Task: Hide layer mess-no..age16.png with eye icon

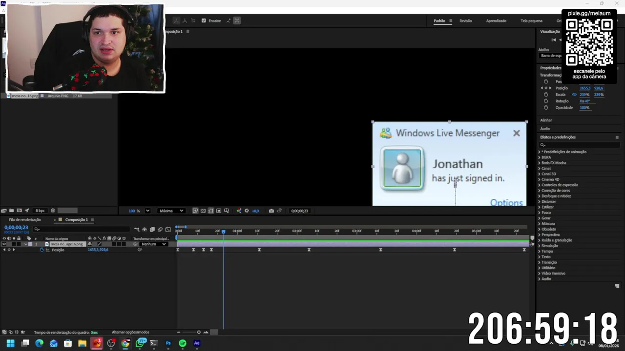Action: coord(4,244)
